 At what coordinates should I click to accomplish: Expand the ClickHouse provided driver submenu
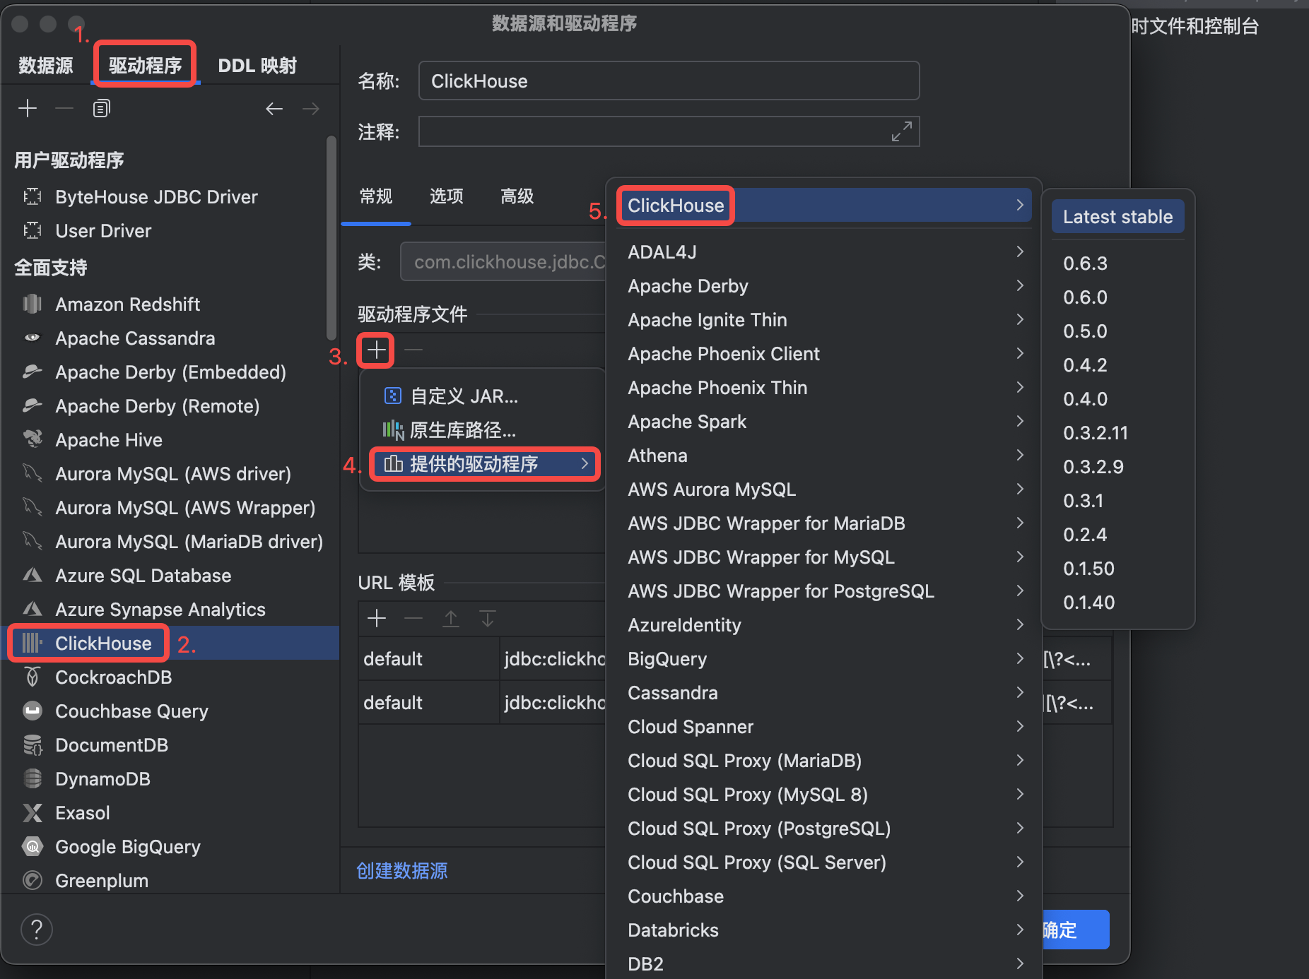point(824,206)
